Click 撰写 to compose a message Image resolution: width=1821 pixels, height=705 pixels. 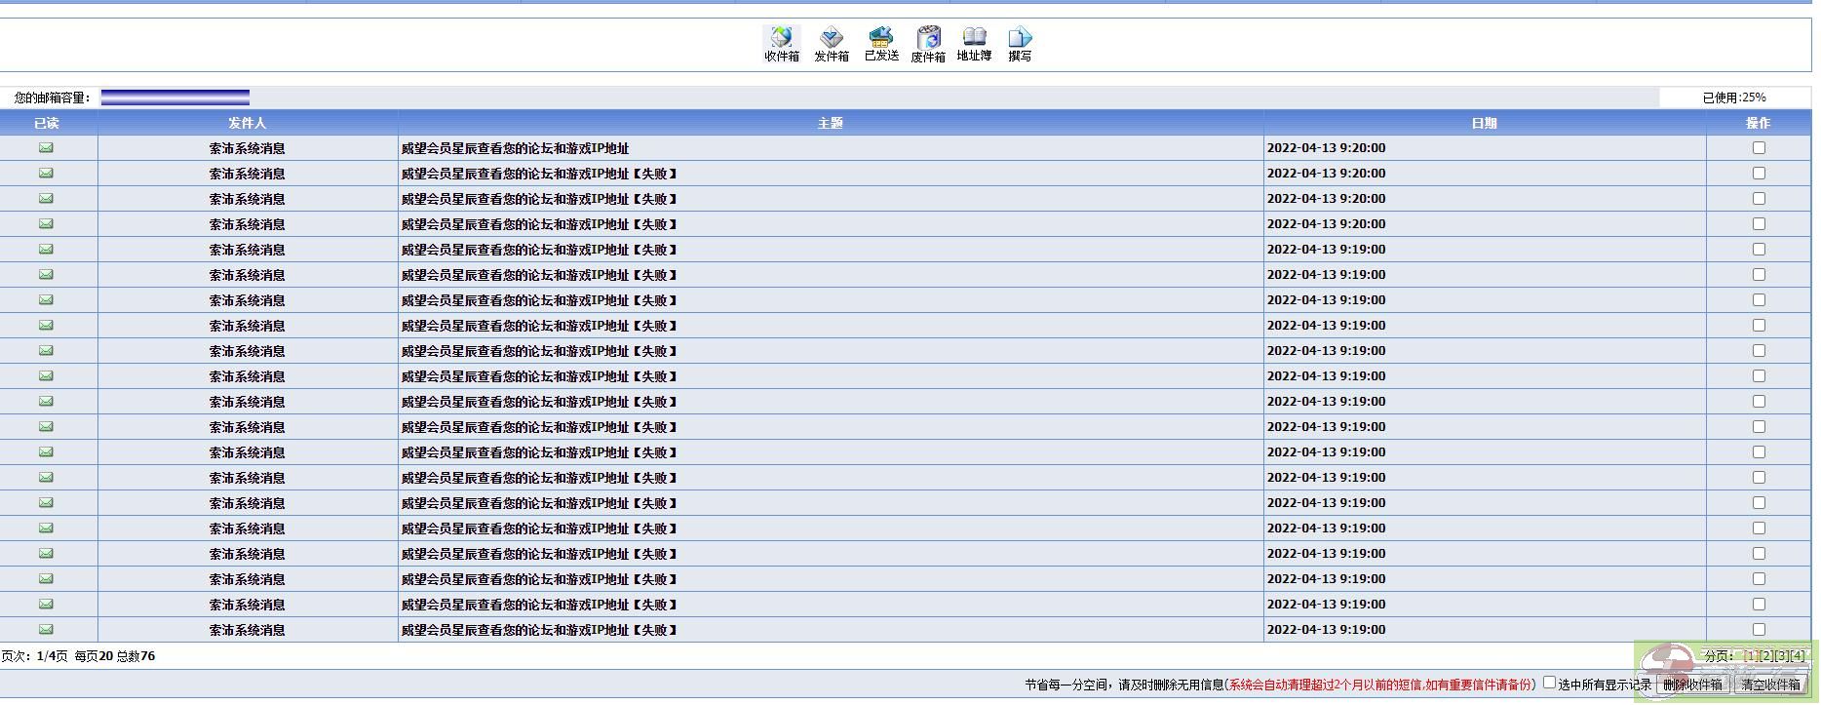1020,44
